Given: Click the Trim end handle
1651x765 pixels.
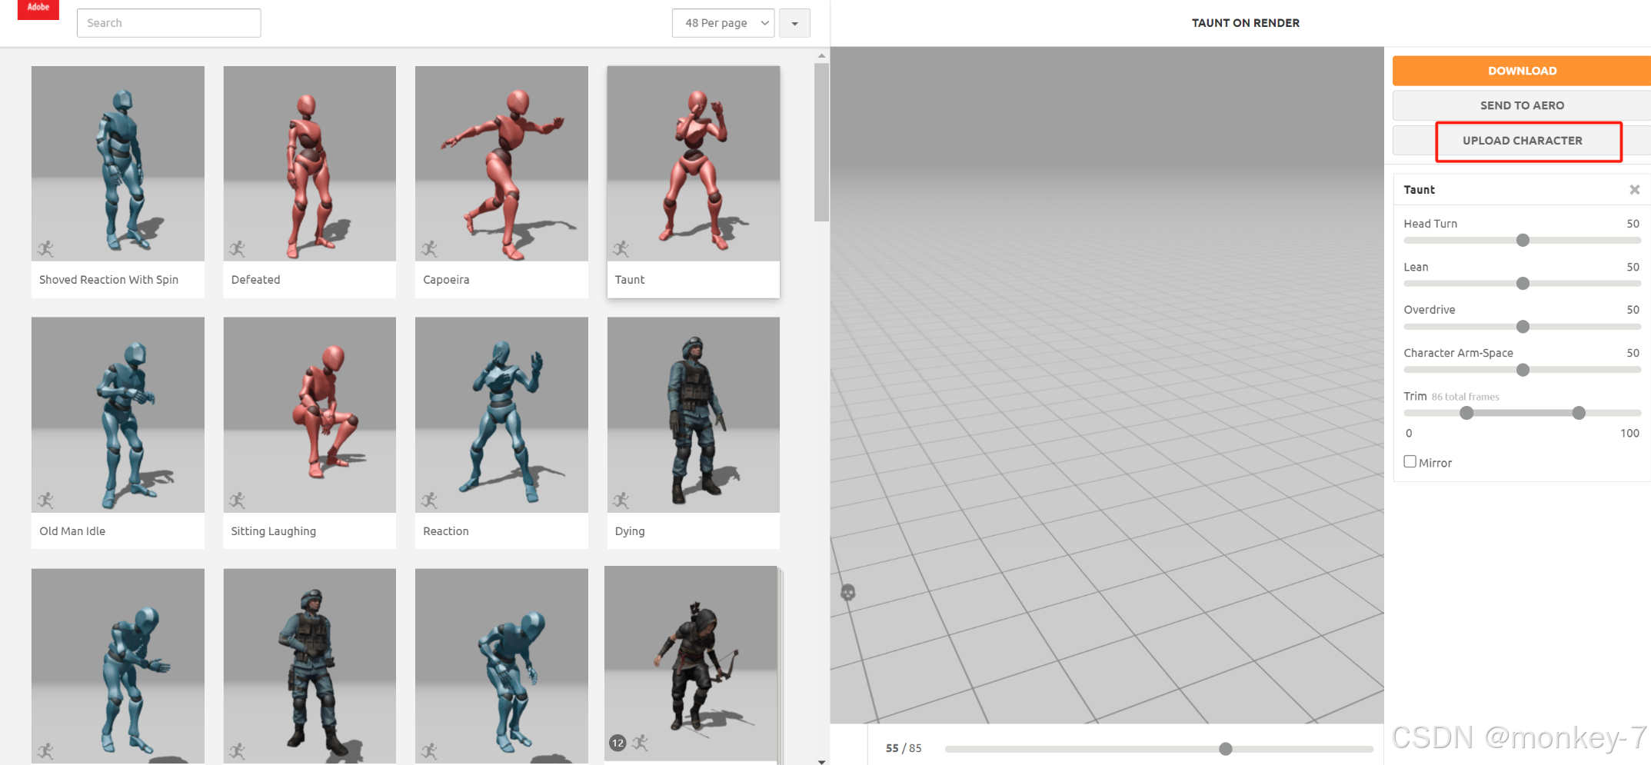Looking at the screenshot, I should (1579, 413).
